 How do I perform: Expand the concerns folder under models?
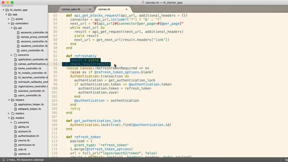[12, 122]
